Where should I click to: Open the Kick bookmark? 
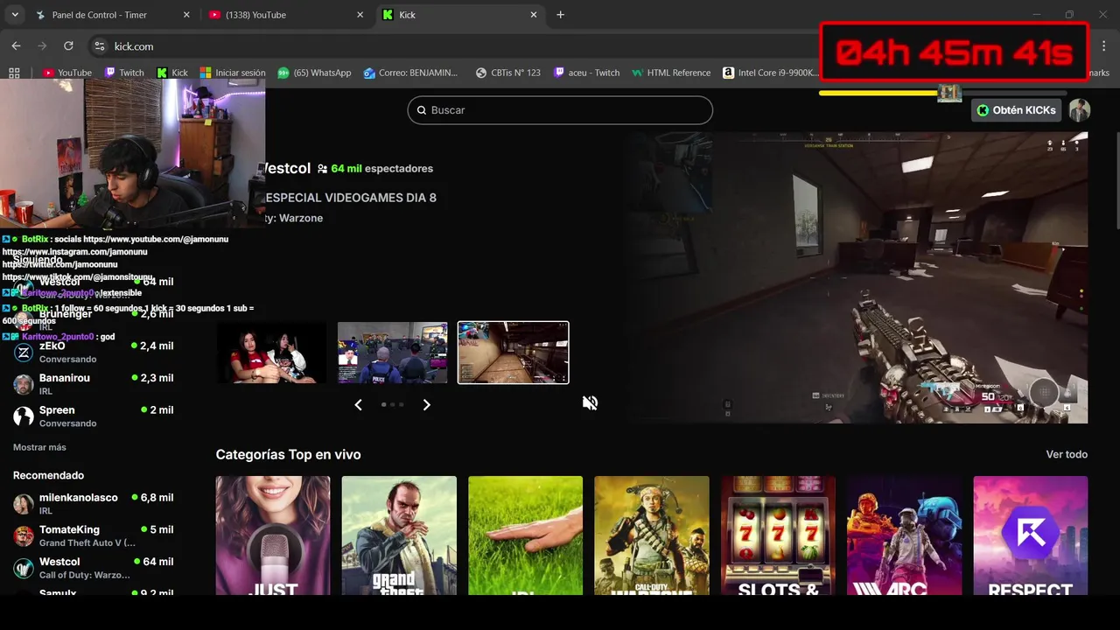[x=172, y=73]
